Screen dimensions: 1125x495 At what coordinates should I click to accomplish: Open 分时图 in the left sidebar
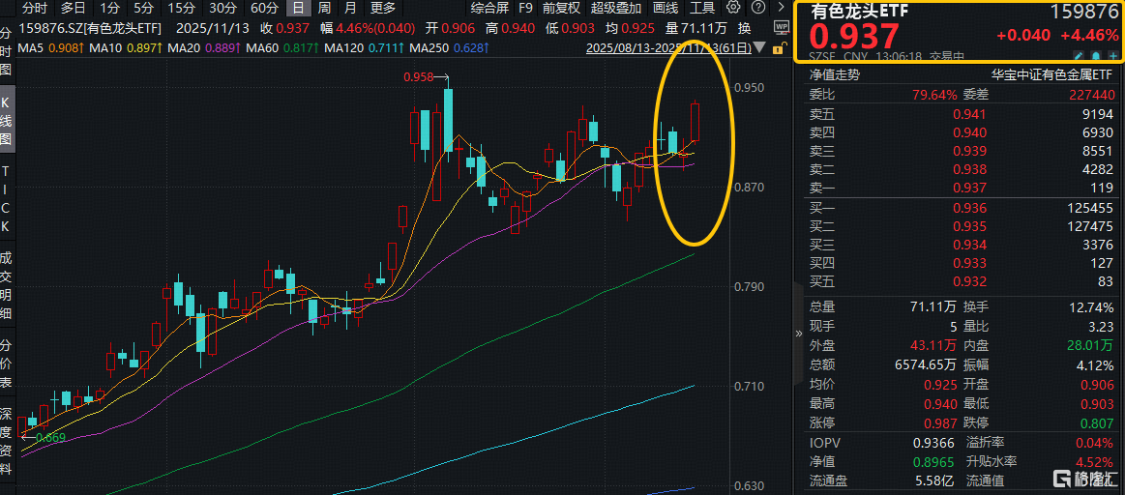pyautogui.click(x=6, y=52)
